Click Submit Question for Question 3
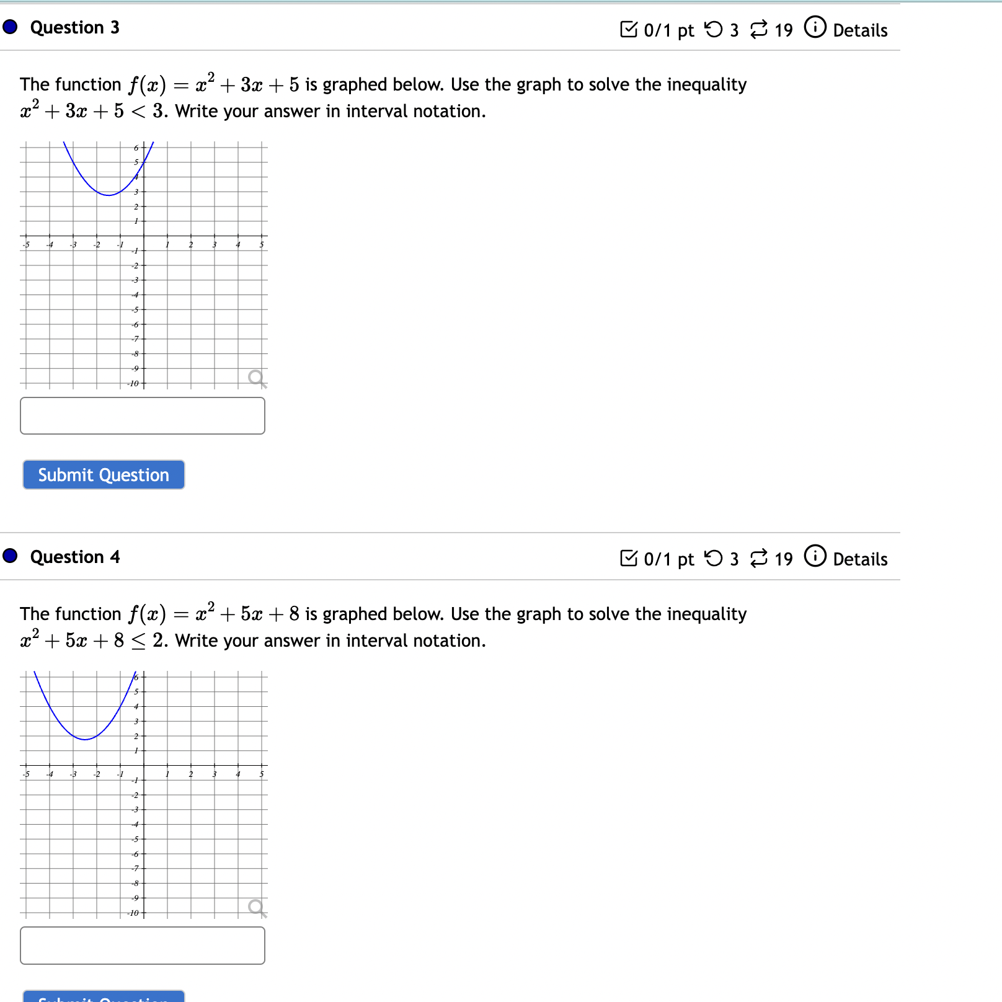 pos(103,474)
